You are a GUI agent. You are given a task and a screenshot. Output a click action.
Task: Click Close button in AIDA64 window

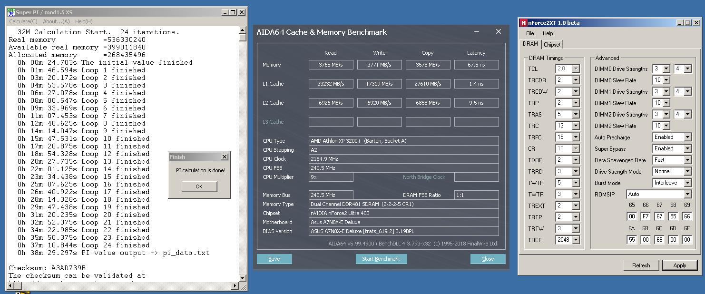[x=488, y=259]
